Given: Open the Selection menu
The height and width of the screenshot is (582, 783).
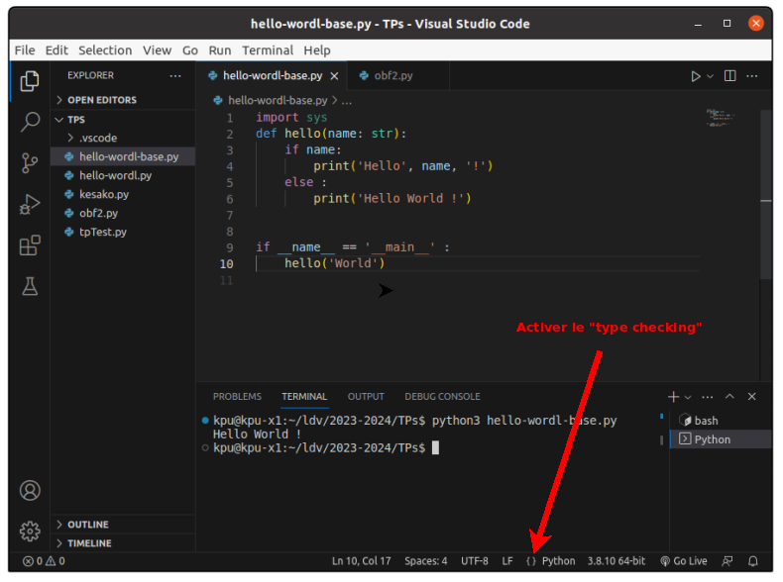Looking at the screenshot, I should tap(105, 50).
